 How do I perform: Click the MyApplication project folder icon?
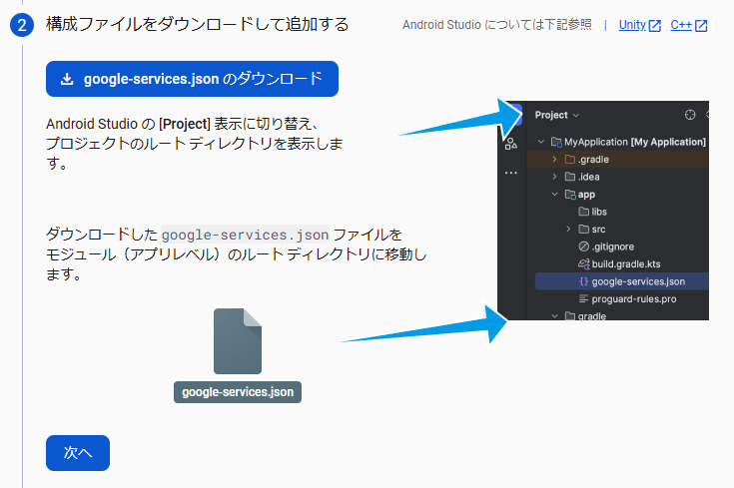point(556,142)
